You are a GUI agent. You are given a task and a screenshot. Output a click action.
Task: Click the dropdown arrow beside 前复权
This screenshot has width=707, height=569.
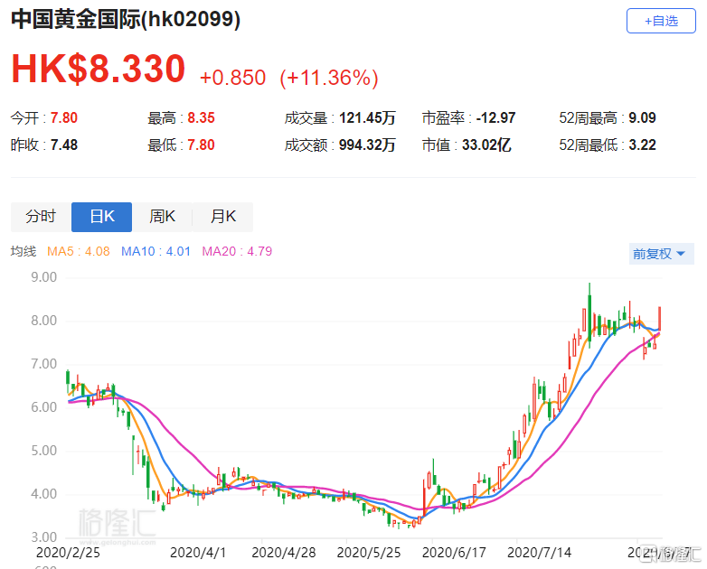(x=680, y=255)
